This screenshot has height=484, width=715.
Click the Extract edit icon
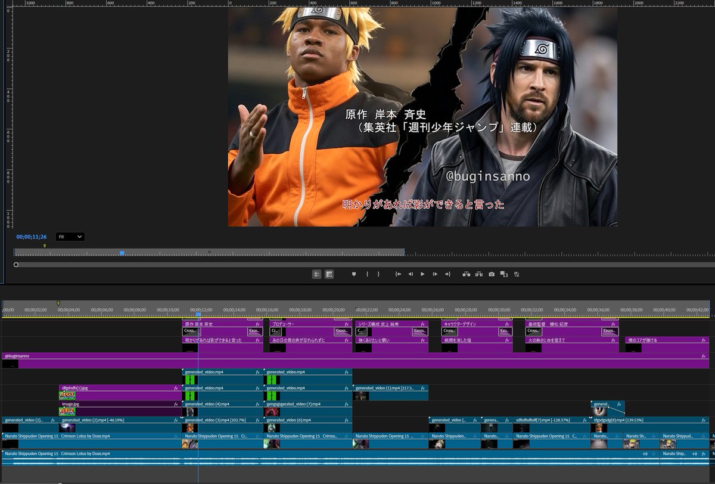[x=478, y=274]
